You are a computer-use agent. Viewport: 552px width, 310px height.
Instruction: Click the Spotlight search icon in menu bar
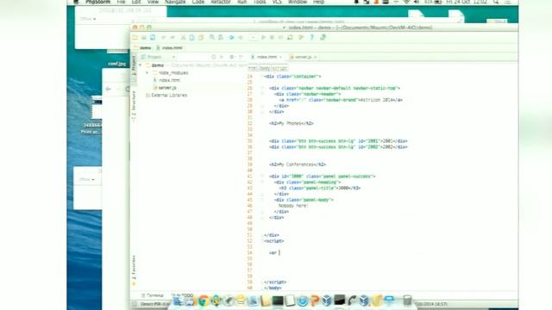pyautogui.click(x=496, y=2)
